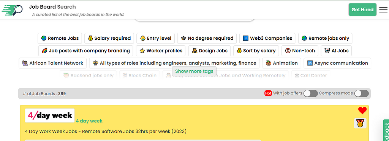
Task: Toggle the With job offers switch
Action: pyautogui.click(x=311, y=94)
